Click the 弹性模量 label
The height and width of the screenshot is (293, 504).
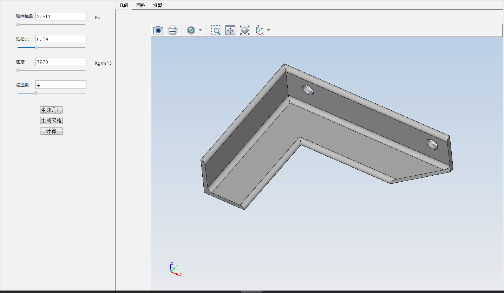tap(25, 17)
